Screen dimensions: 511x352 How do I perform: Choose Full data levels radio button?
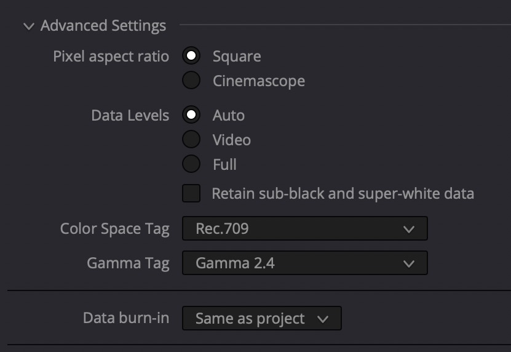[191, 164]
